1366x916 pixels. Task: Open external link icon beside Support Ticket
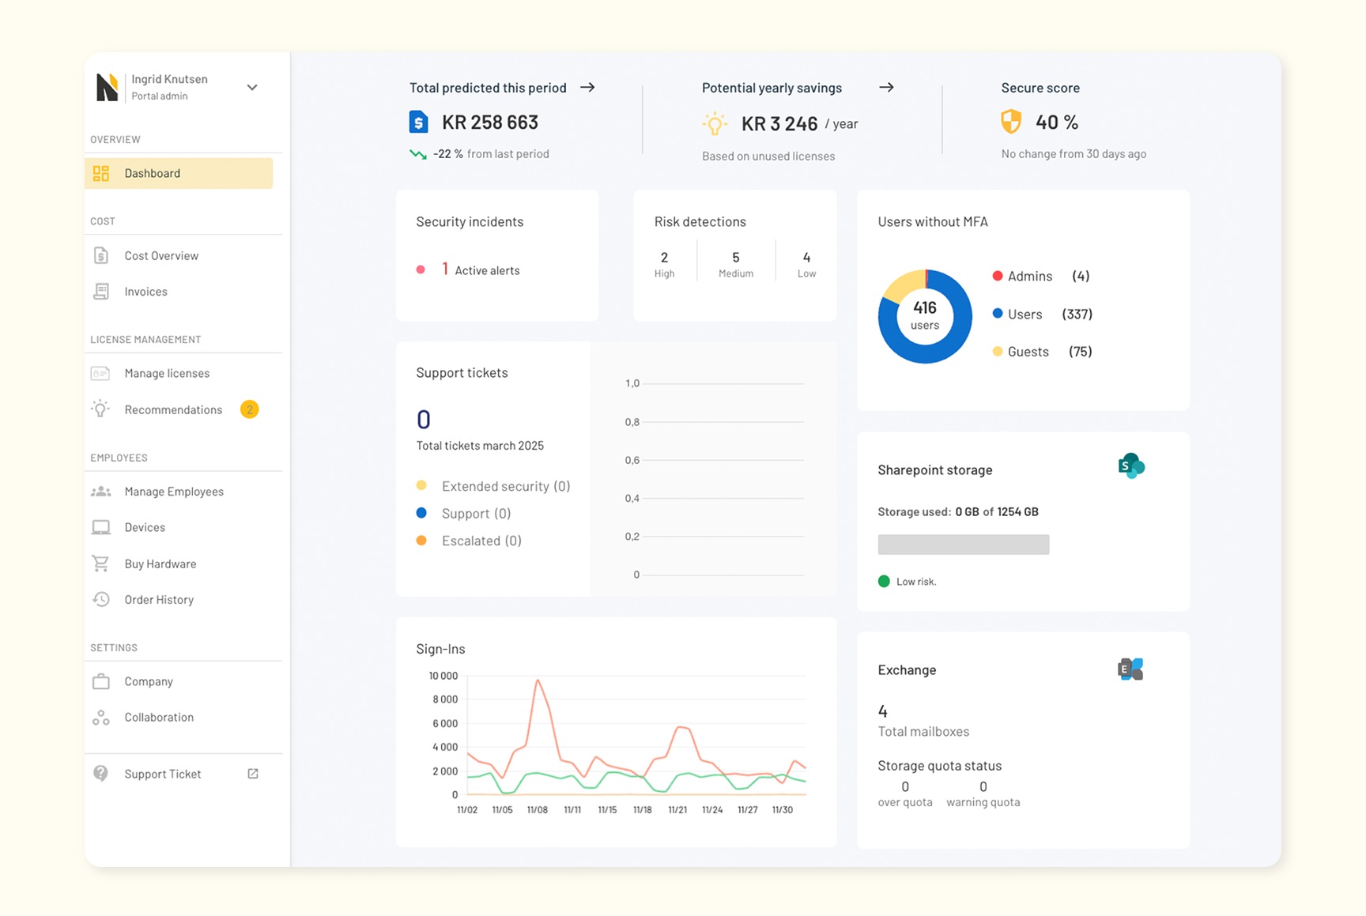pos(253,774)
